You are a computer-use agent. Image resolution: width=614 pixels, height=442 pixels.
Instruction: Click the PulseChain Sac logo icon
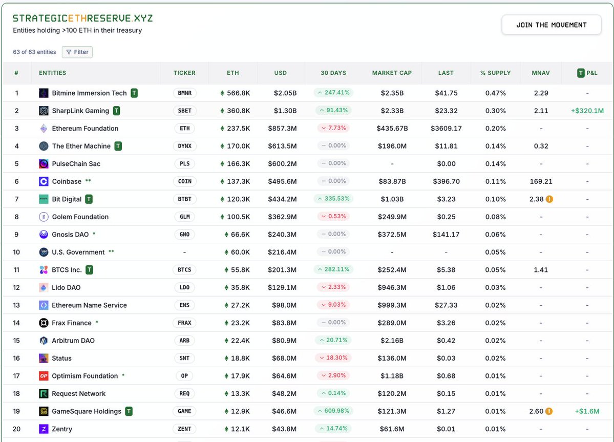pyautogui.click(x=44, y=164)
